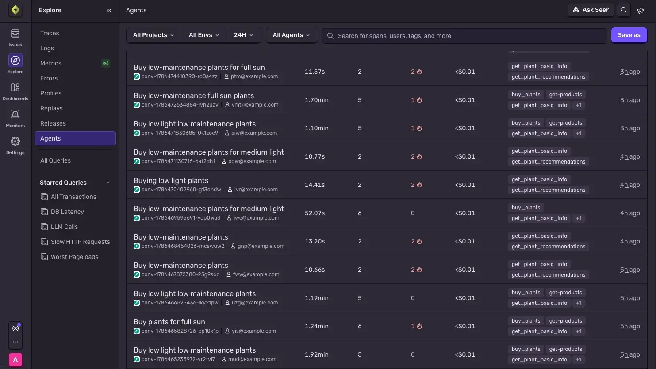Image resolution: width=656 pixels, height=369 pixels.
Task: Open the LLM Calls starred query
Action: click(x=64, y=227)
